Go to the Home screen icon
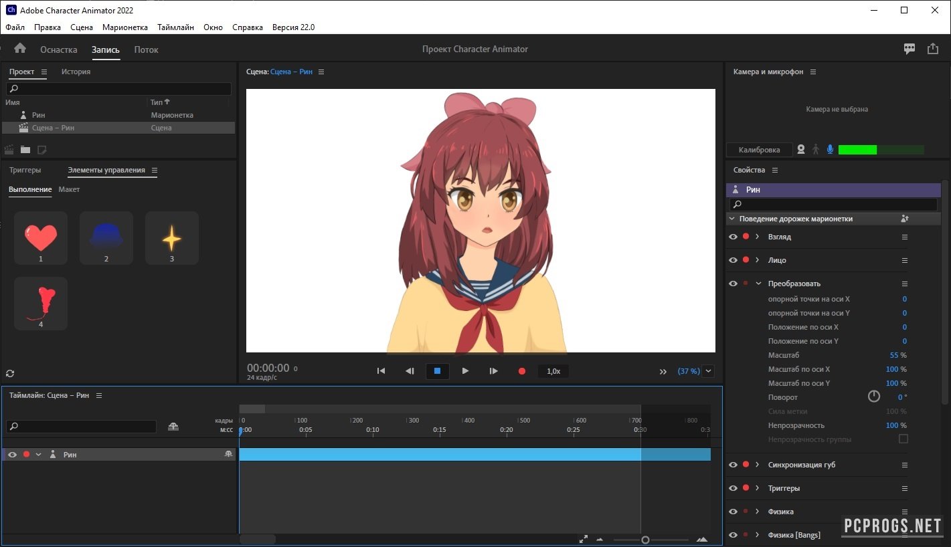Viewport: 951px width, 547px height. pyautogui.click(x=20, y=48)
